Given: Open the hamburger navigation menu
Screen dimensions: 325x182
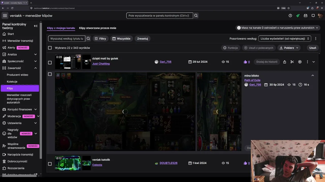Looking at the screenshot, I should click(x=5, y=16).
